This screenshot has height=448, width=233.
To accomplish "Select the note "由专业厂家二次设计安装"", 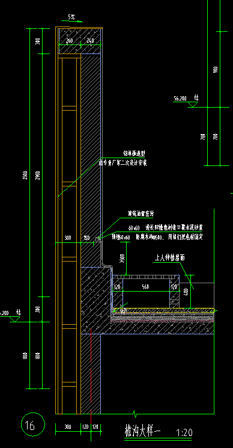I will pyautogui.click(x=123, y=164).
